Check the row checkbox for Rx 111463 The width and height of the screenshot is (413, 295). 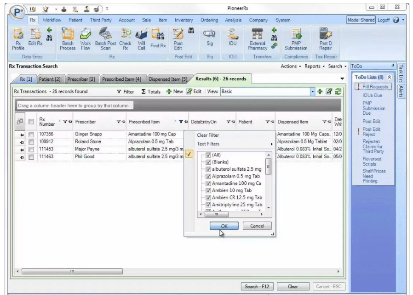coord(31,157)
